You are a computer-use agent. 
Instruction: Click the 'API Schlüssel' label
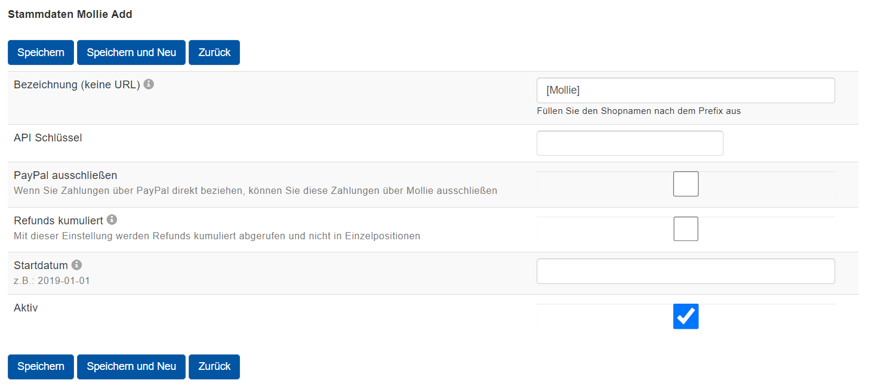tap(48, 138)
